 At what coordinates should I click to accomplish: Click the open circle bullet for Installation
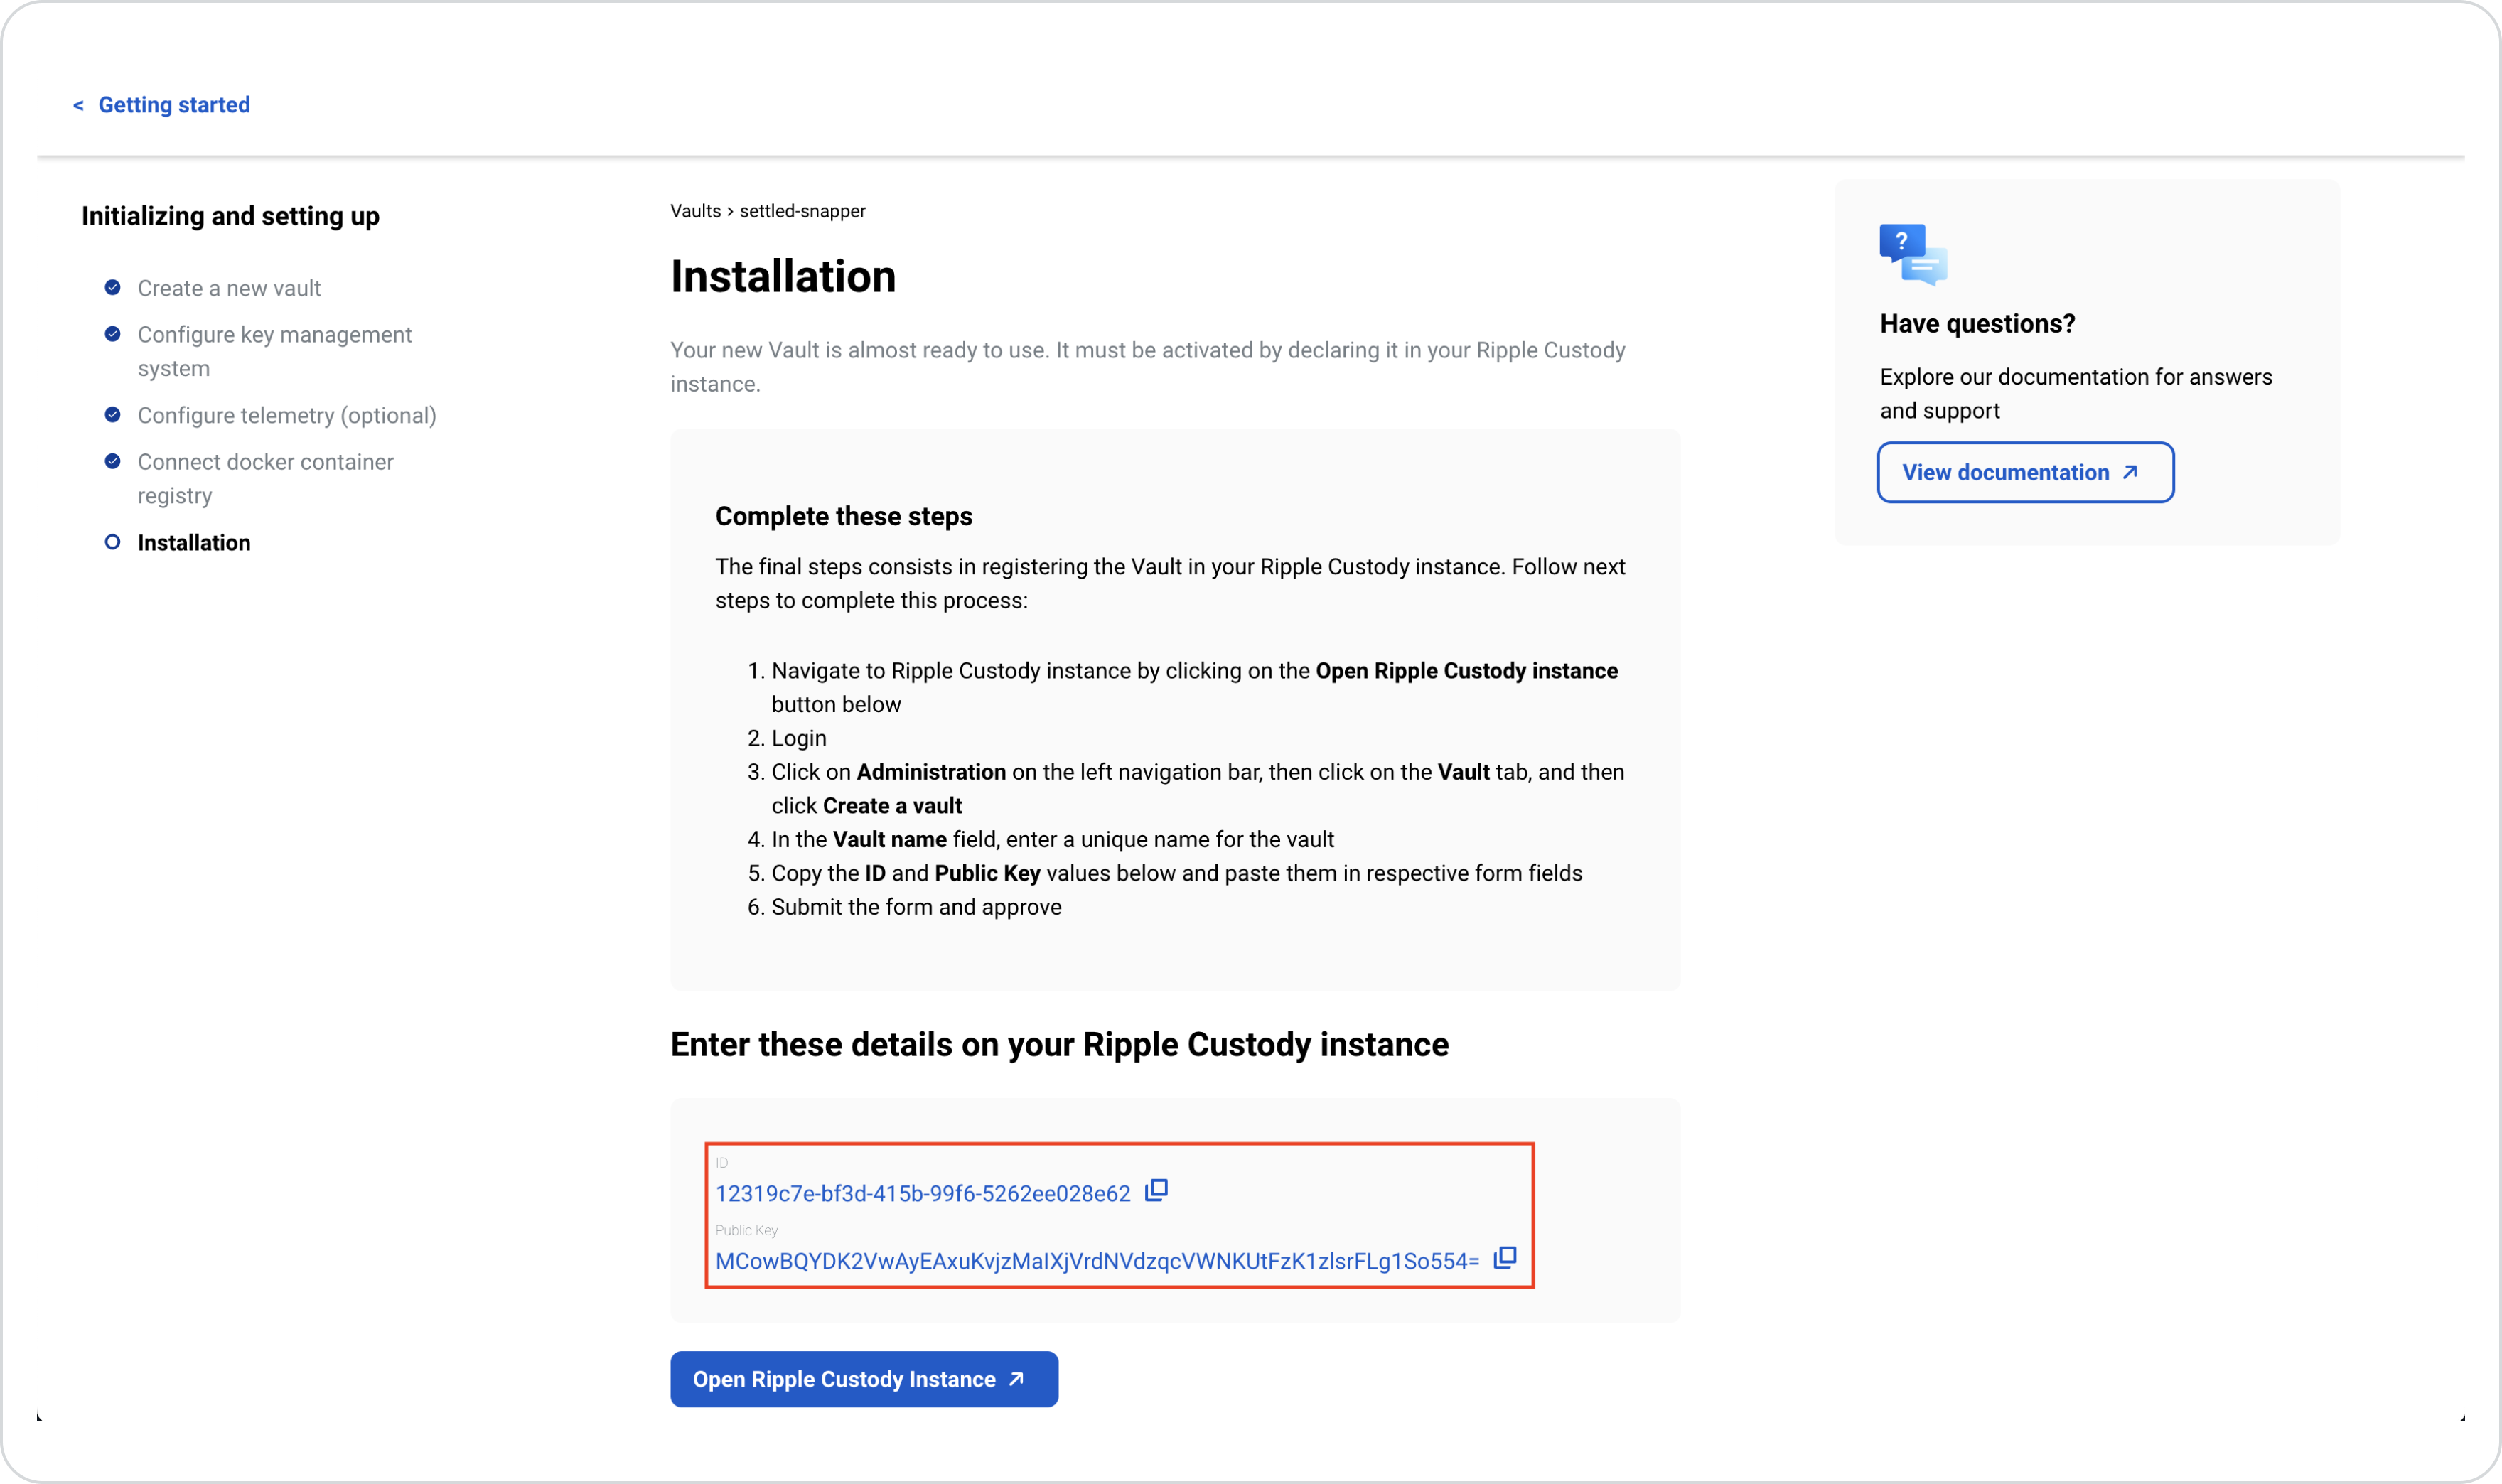tap(113, 542)
